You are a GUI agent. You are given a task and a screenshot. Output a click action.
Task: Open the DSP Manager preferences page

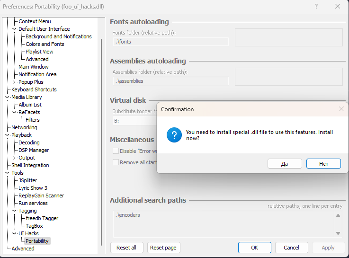point(33,150)
